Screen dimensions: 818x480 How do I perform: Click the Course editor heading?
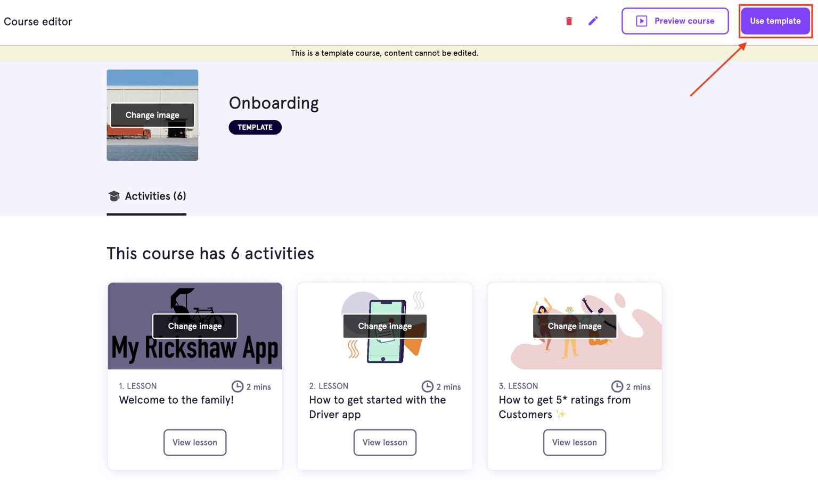38,22
